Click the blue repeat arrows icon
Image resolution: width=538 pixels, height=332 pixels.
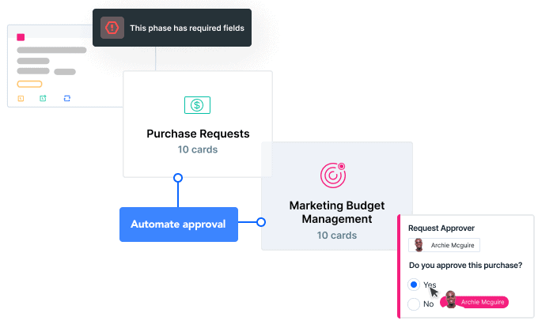(x=67, y=99)
